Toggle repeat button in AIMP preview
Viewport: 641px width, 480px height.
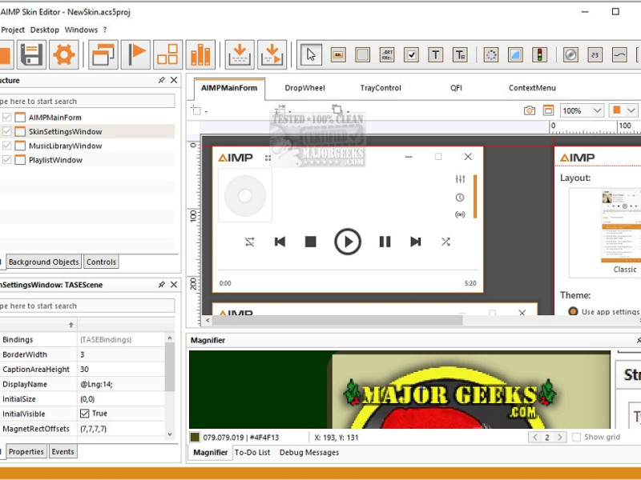point(250,242)
